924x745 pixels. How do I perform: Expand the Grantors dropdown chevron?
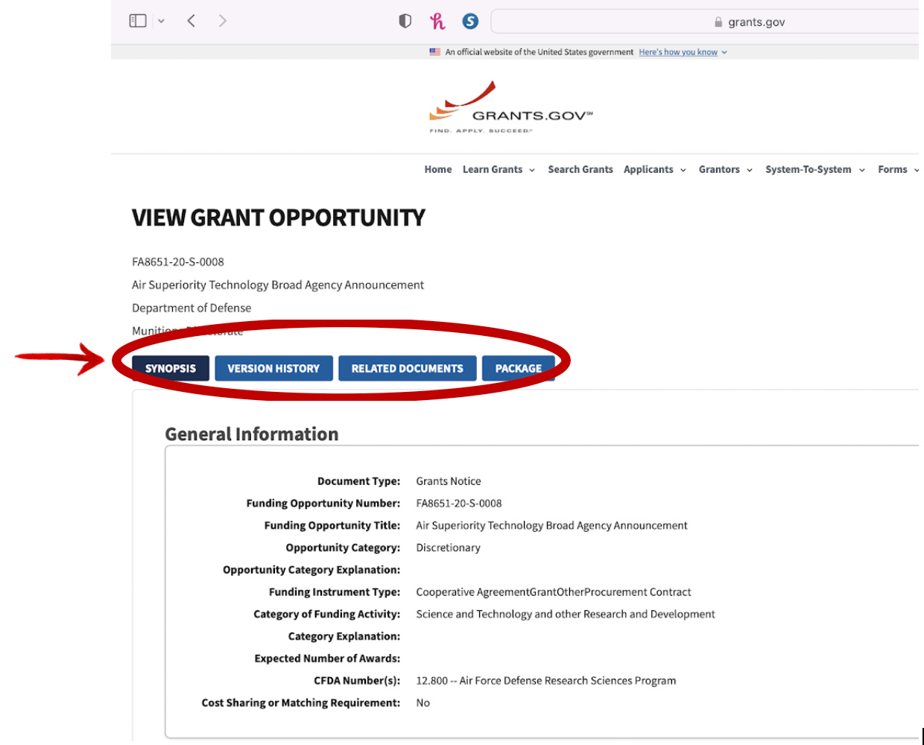tap(750, 170)
